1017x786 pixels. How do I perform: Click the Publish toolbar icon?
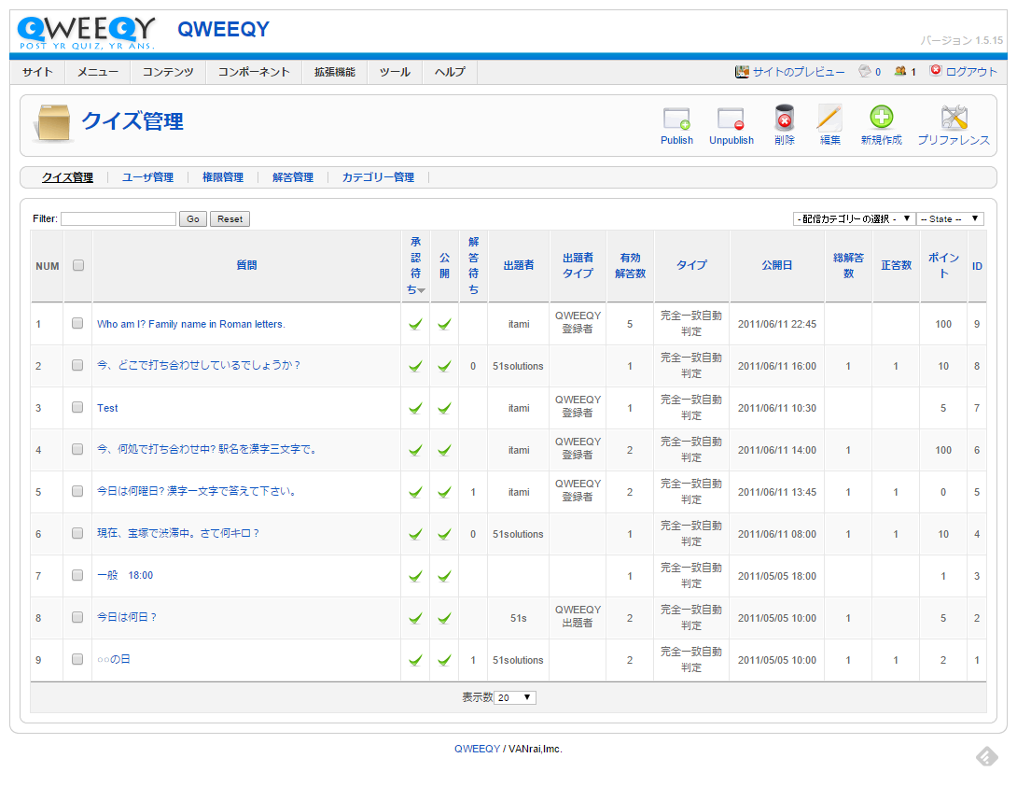[676, 119]
